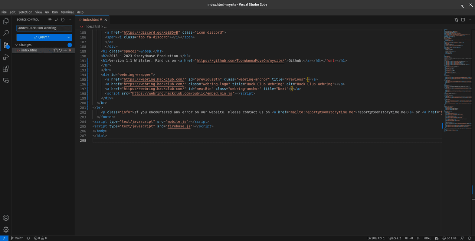The image size is (475, 241).
Task: Open HTML language mode selector
Action: (x=427, y=238)
